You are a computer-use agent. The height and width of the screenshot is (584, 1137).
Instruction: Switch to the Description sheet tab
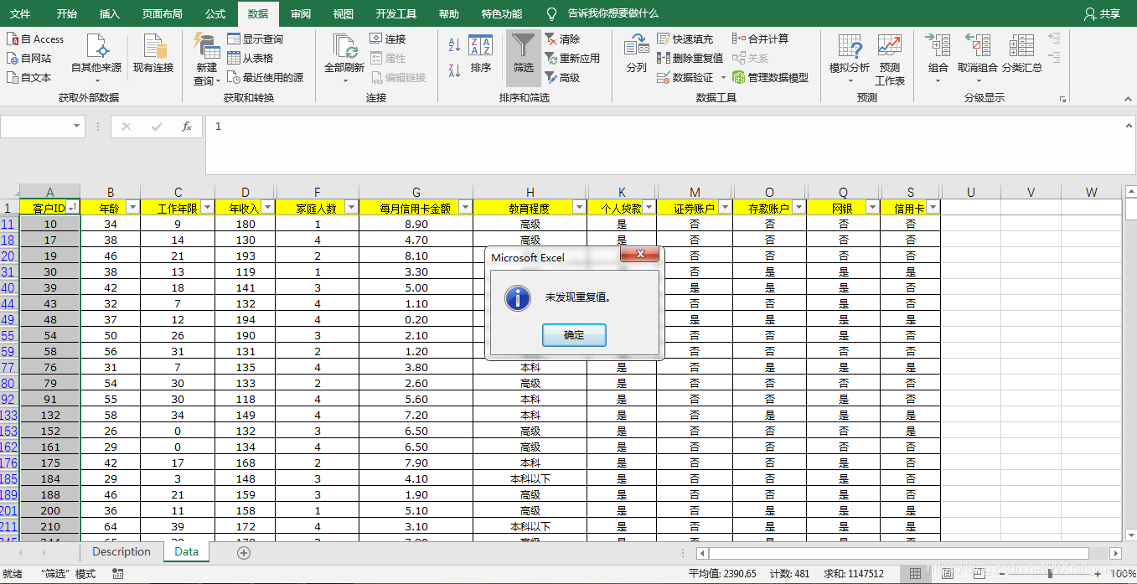(x=121, y=552)
